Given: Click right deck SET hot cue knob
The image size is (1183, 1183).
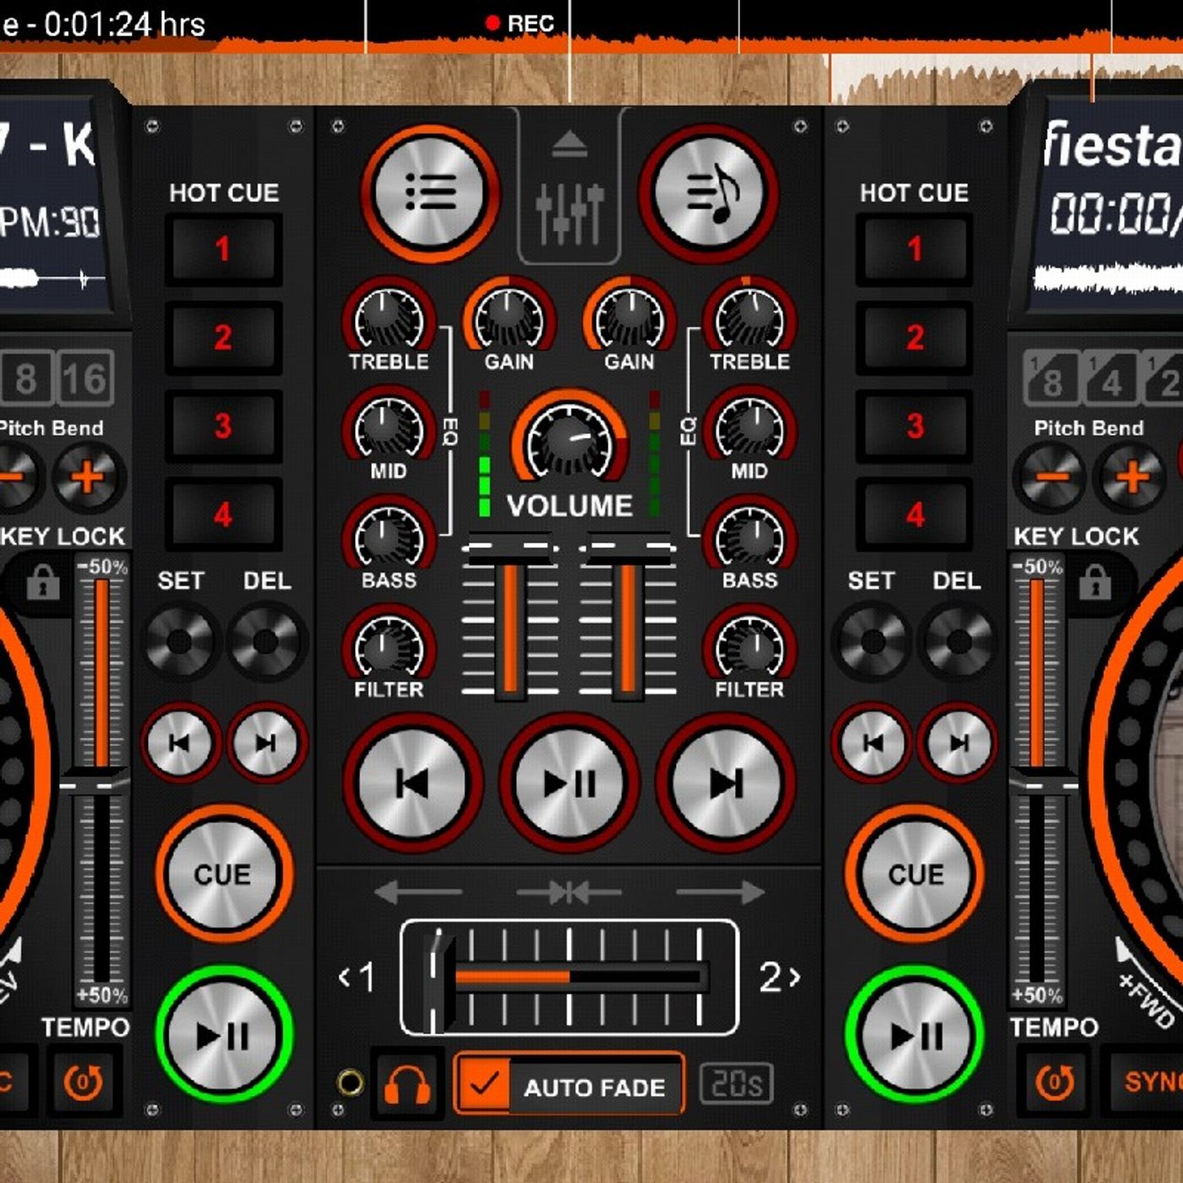Looking at the screenshot, I should pyautogui.click(x=872, y=641).
